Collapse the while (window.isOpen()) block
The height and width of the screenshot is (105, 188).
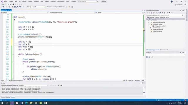pos(13,54)
